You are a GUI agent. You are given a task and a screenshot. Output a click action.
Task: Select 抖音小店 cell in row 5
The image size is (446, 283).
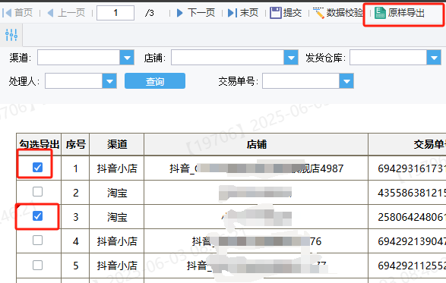(x=117, y=266)
